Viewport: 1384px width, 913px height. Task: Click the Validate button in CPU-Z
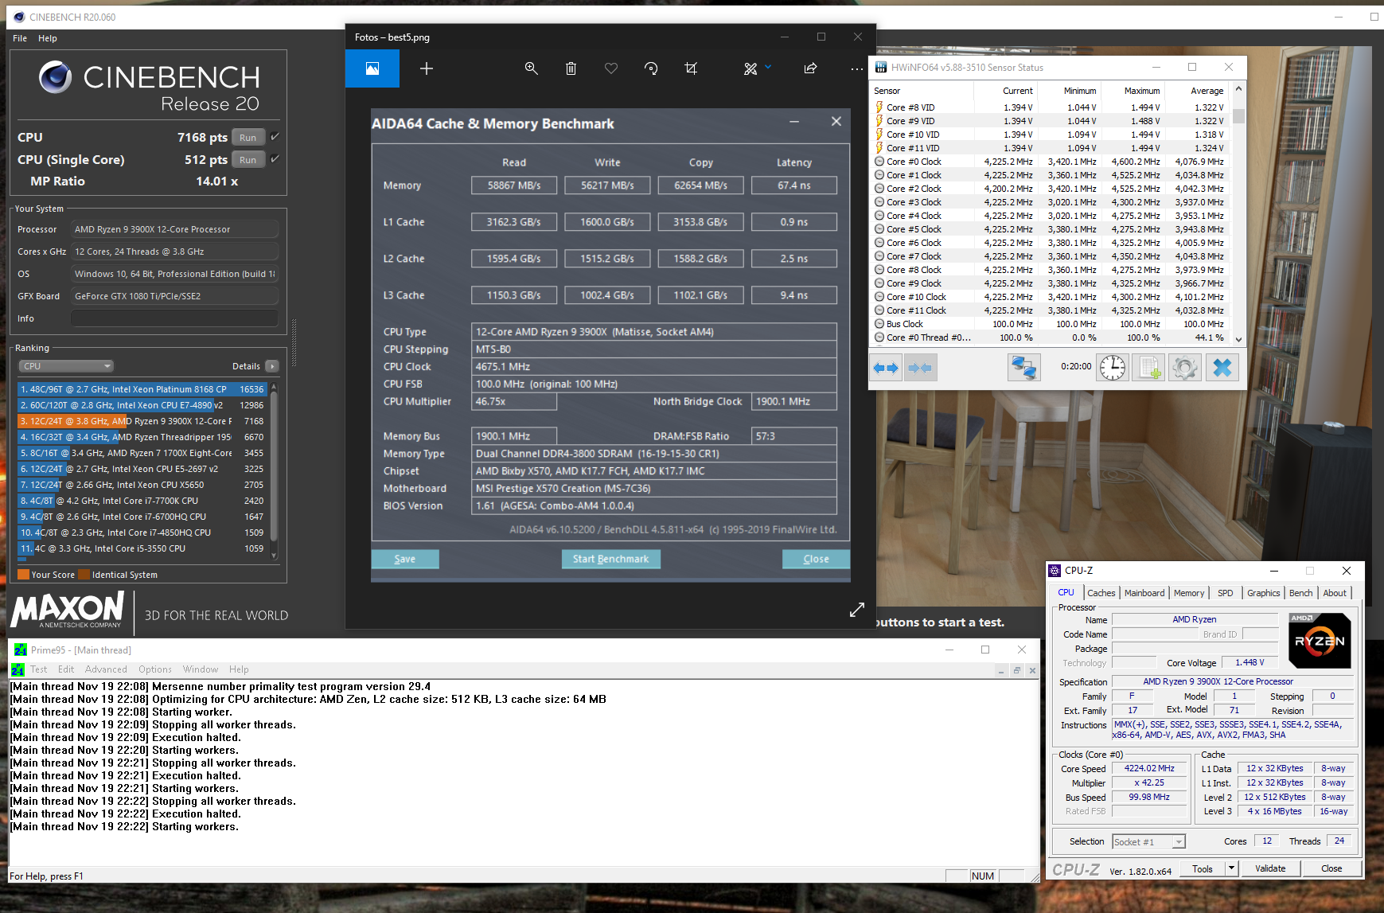pyautogui.click(x=1270, y=868)
